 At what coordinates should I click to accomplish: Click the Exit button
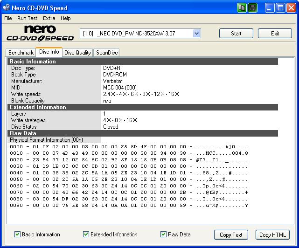click(x=275, y=34)
